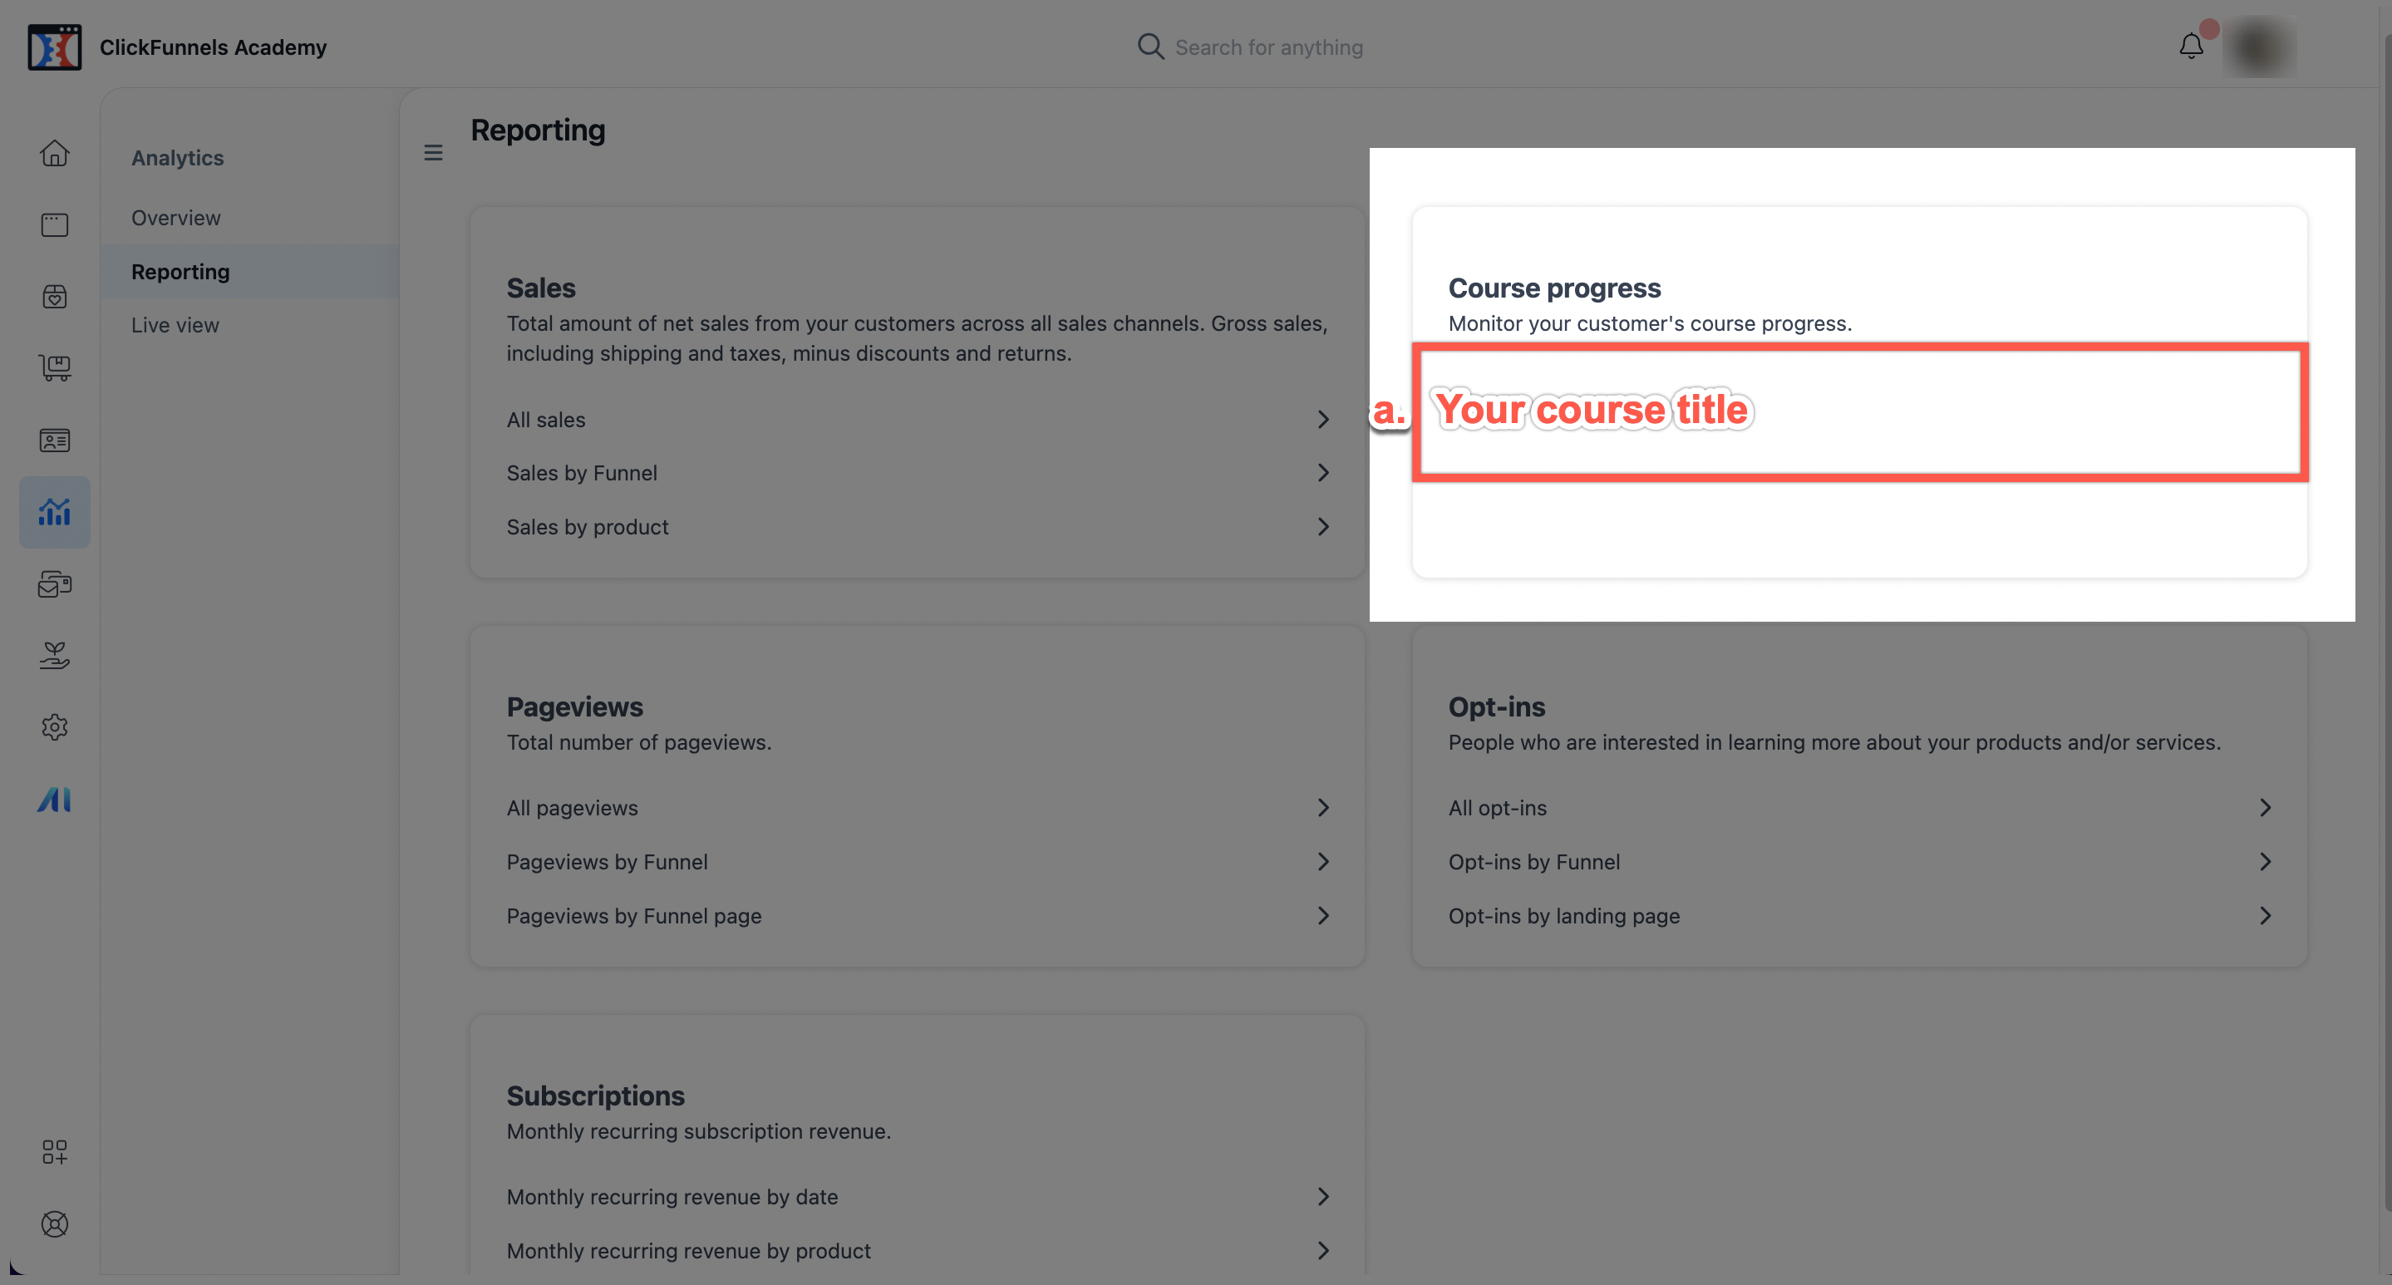The image size is (2392, 1285).
Task: Select the Orders icon in sidebar
Action: click(54, 367)
